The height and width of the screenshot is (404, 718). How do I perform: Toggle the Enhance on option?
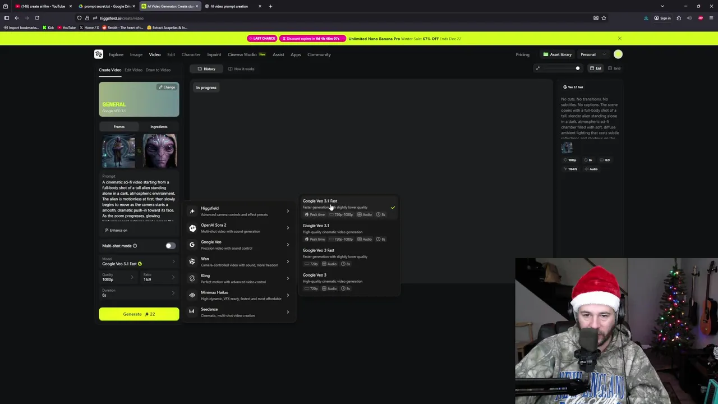click(x=116, y=230)
